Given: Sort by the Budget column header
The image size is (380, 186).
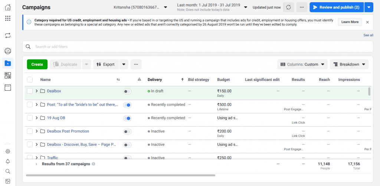Looking at the screenshot, I should (x=223, y=80).
